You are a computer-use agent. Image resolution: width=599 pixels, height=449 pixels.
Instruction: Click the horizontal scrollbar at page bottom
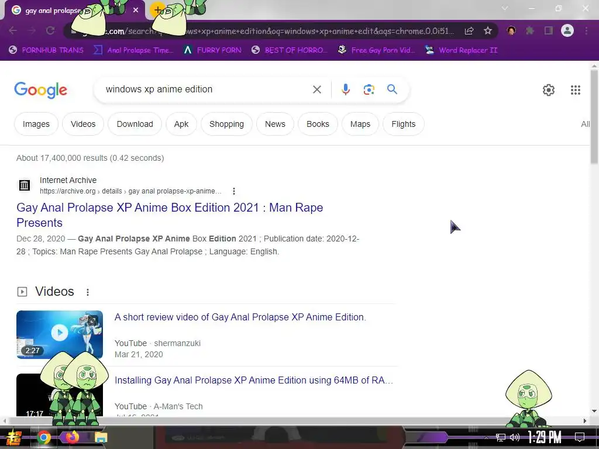tap(257, 421)
